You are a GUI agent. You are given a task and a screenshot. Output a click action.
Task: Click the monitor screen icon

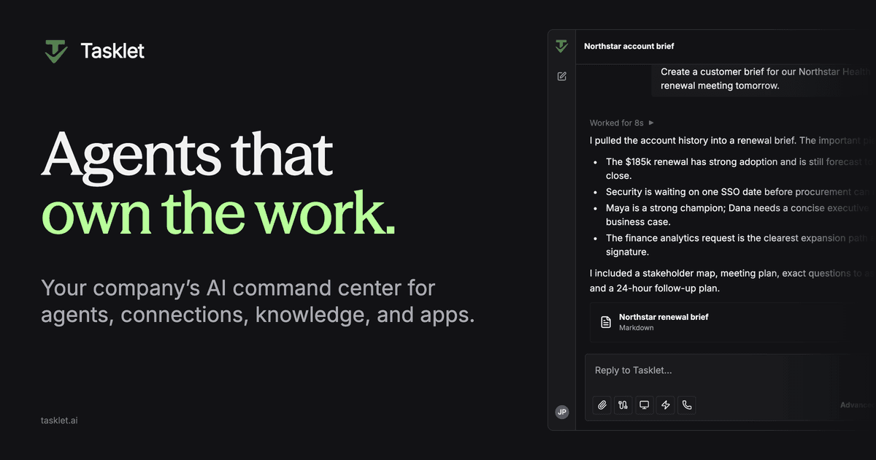(x=644, y=405)
